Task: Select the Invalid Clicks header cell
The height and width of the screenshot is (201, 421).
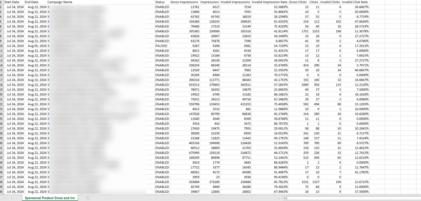Action: [331, 2]
